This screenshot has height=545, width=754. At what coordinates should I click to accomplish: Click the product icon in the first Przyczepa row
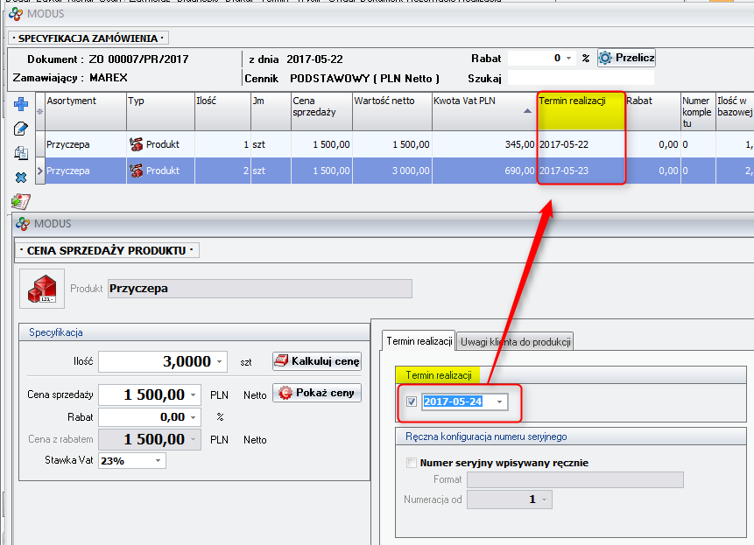136,144
